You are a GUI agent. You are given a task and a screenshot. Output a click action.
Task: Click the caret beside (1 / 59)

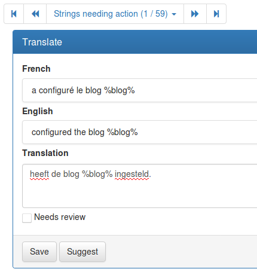click(x=174, y=14)
